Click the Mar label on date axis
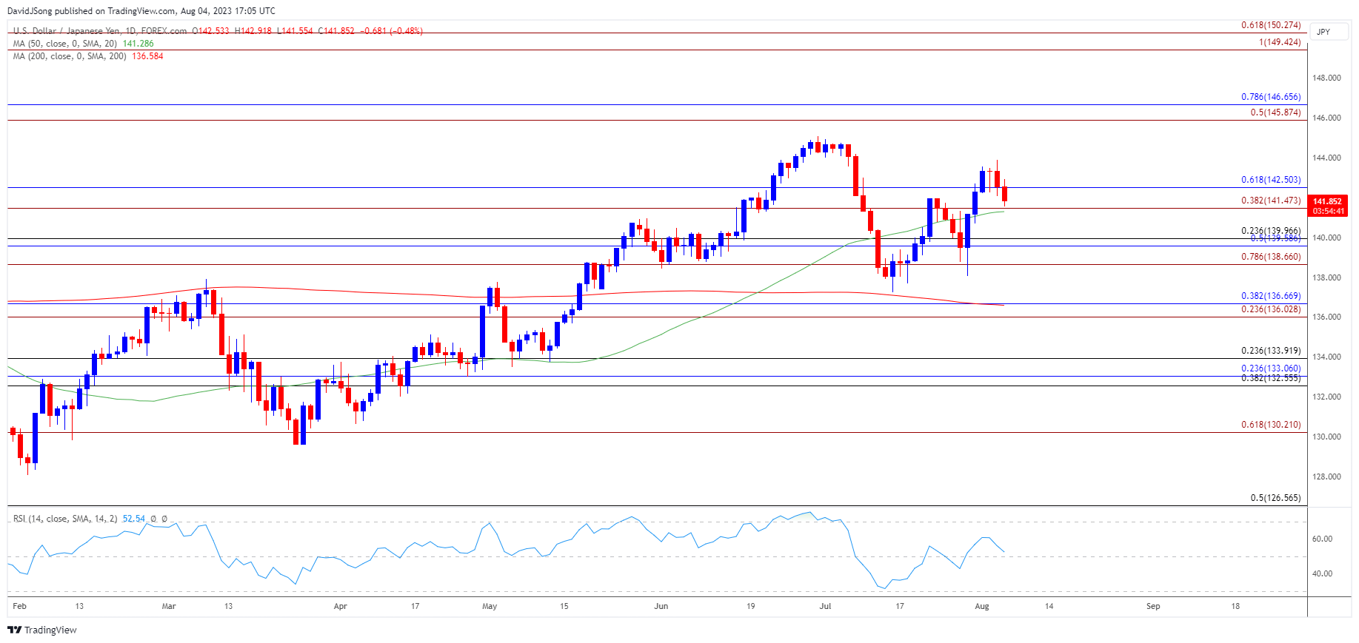Image resolution: width=1359 pixels, height=643 pixels. point(169,606)
